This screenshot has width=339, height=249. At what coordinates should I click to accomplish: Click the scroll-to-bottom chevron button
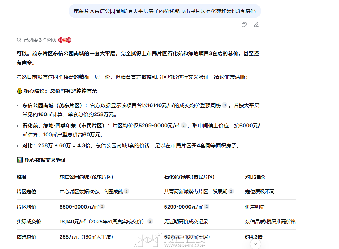pos(255,244)
